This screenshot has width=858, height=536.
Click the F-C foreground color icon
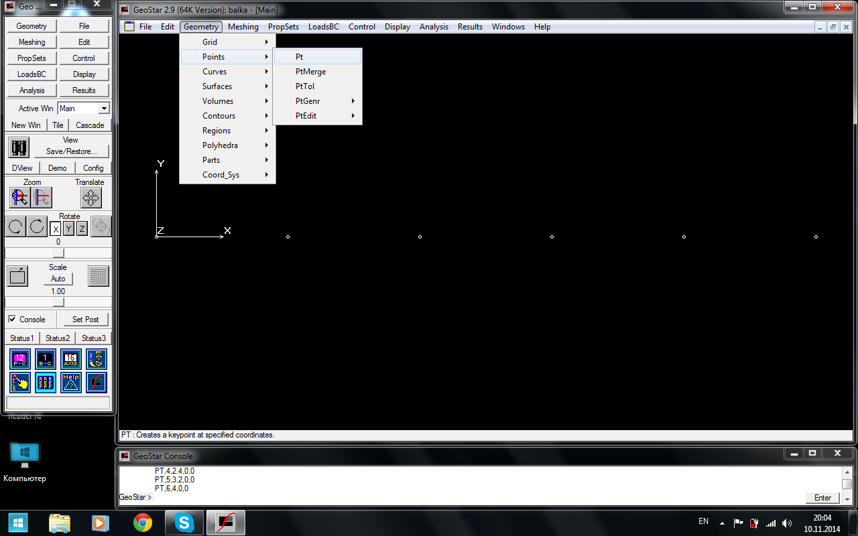pyautogui.click(x=20, y=359)
